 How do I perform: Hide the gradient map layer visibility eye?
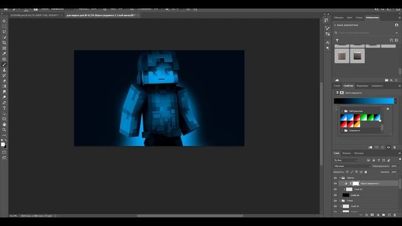(335, 183)
